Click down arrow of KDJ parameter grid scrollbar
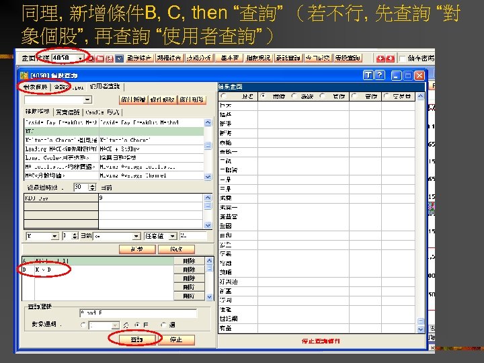The width and height of the screenshot is (484, 363). tap(208, 225)
